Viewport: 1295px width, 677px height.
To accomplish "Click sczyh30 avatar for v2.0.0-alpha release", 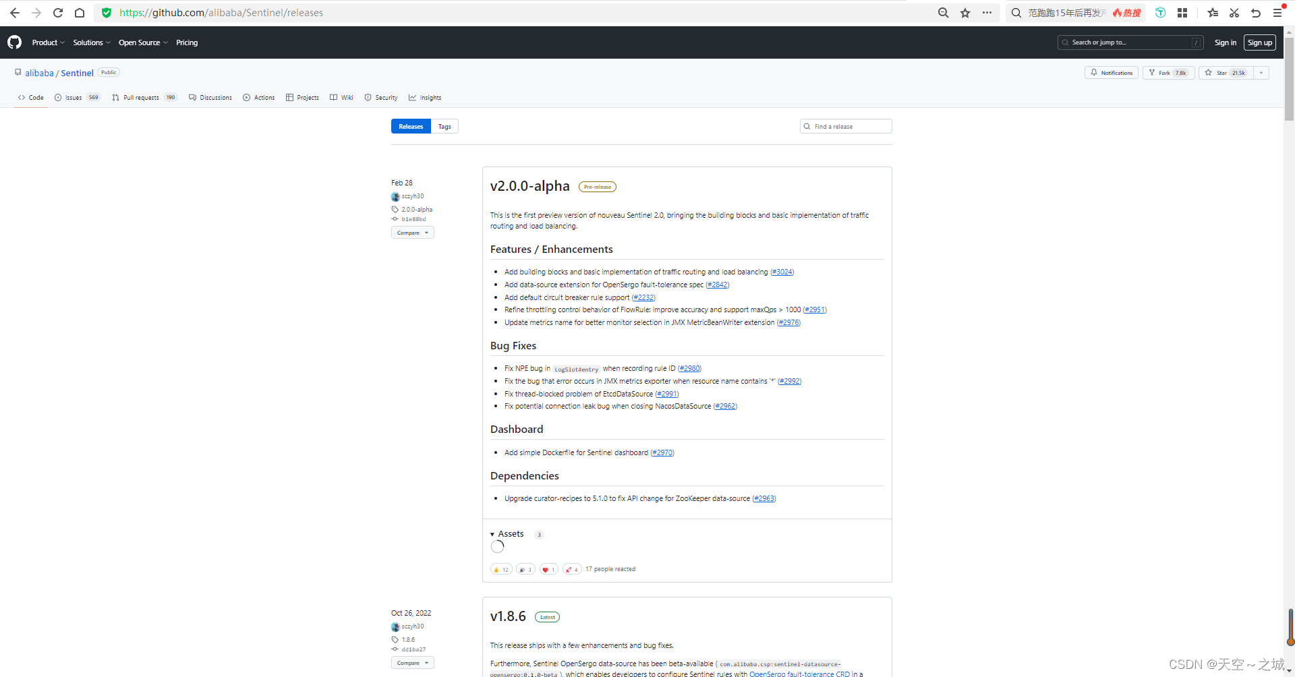I will 395,197.
